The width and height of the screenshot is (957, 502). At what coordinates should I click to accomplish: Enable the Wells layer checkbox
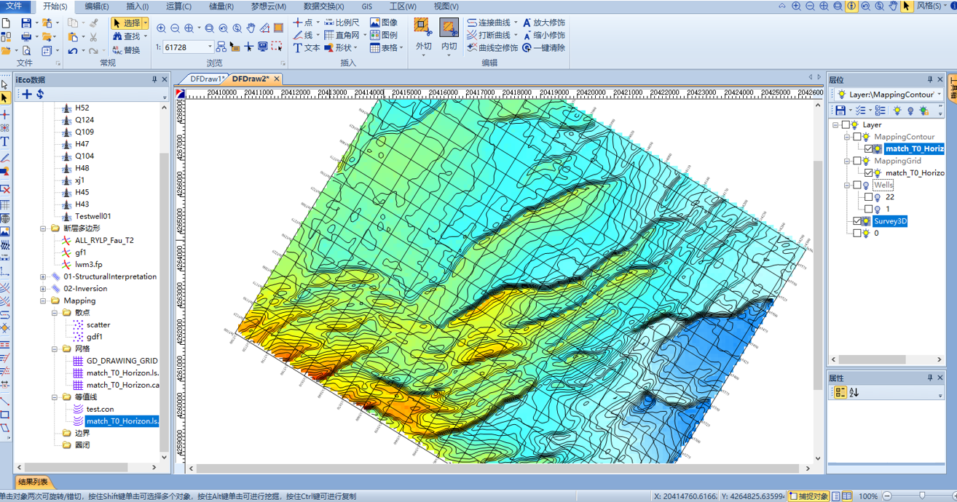coord(857,186)
